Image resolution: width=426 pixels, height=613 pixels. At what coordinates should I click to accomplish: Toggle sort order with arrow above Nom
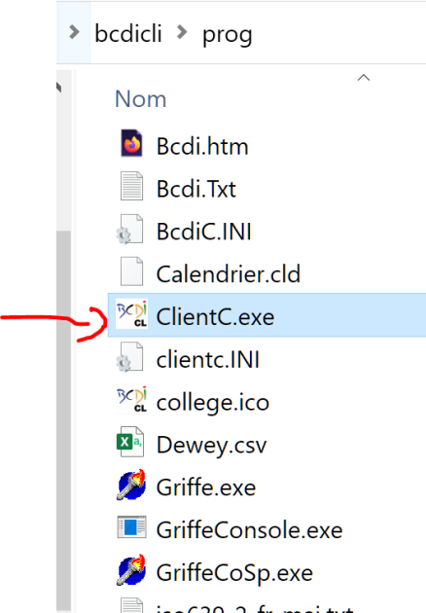tap(364, 78)
